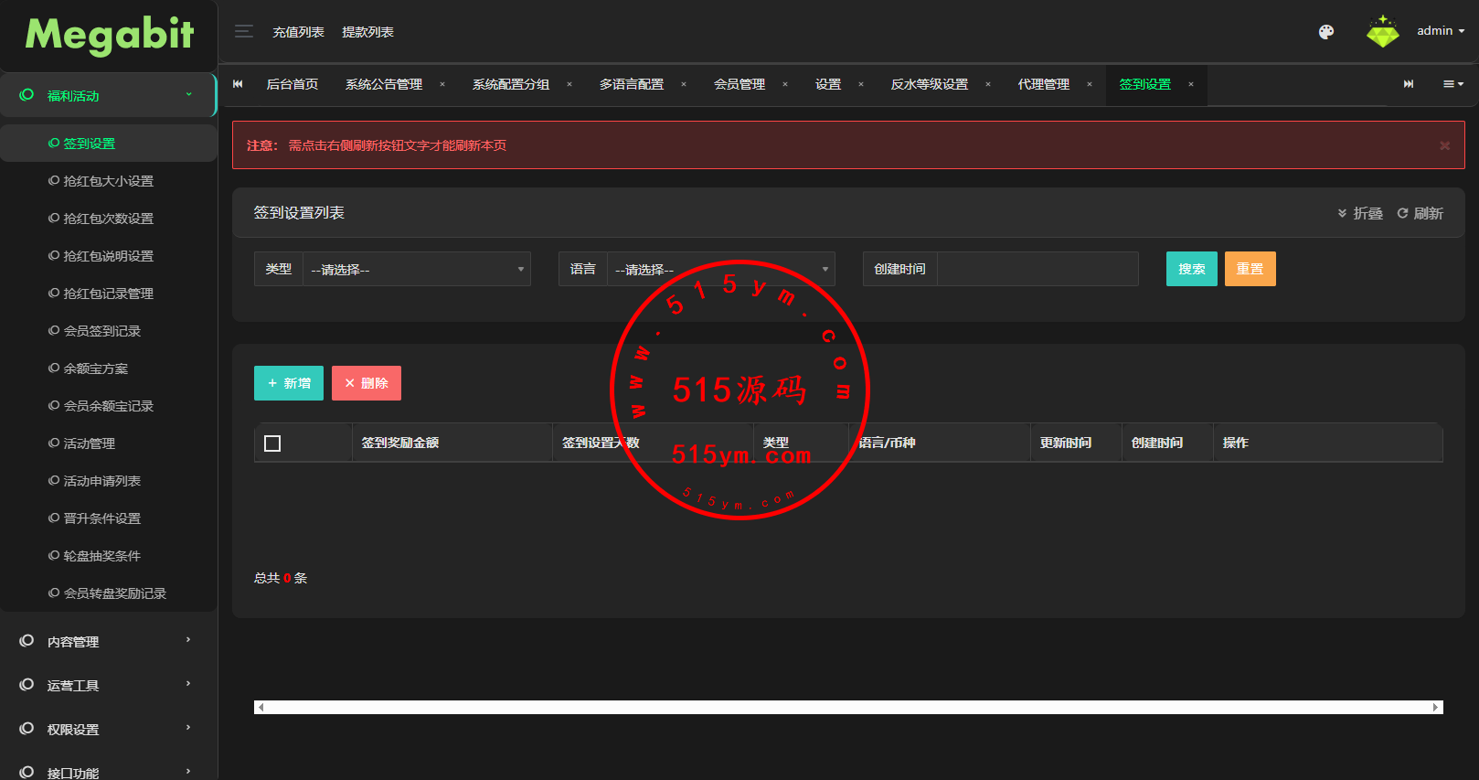
Task: Open the tab options menu dropdown
Action: (x=1452, y=84)
